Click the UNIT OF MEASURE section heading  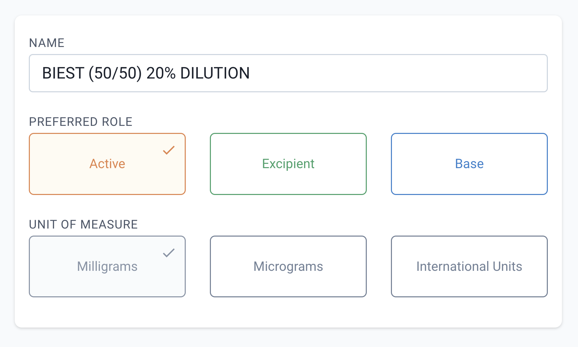pos(83,224)
